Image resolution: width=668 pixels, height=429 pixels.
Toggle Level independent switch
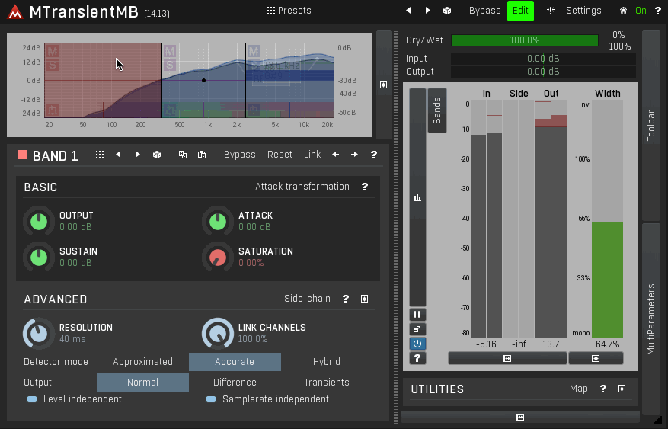pos(32,399)
